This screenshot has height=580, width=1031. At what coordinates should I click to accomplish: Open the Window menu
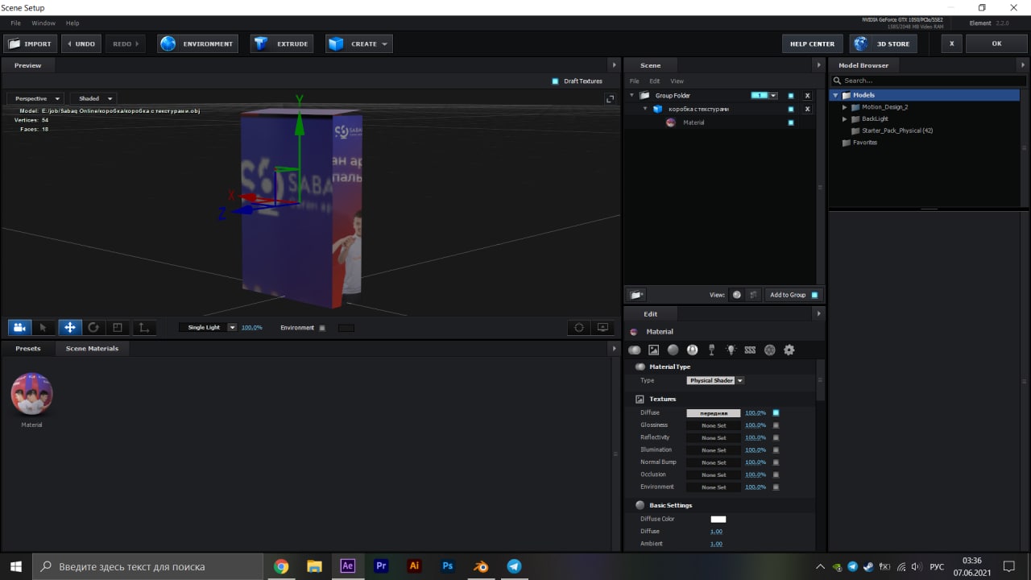(43, 23)
